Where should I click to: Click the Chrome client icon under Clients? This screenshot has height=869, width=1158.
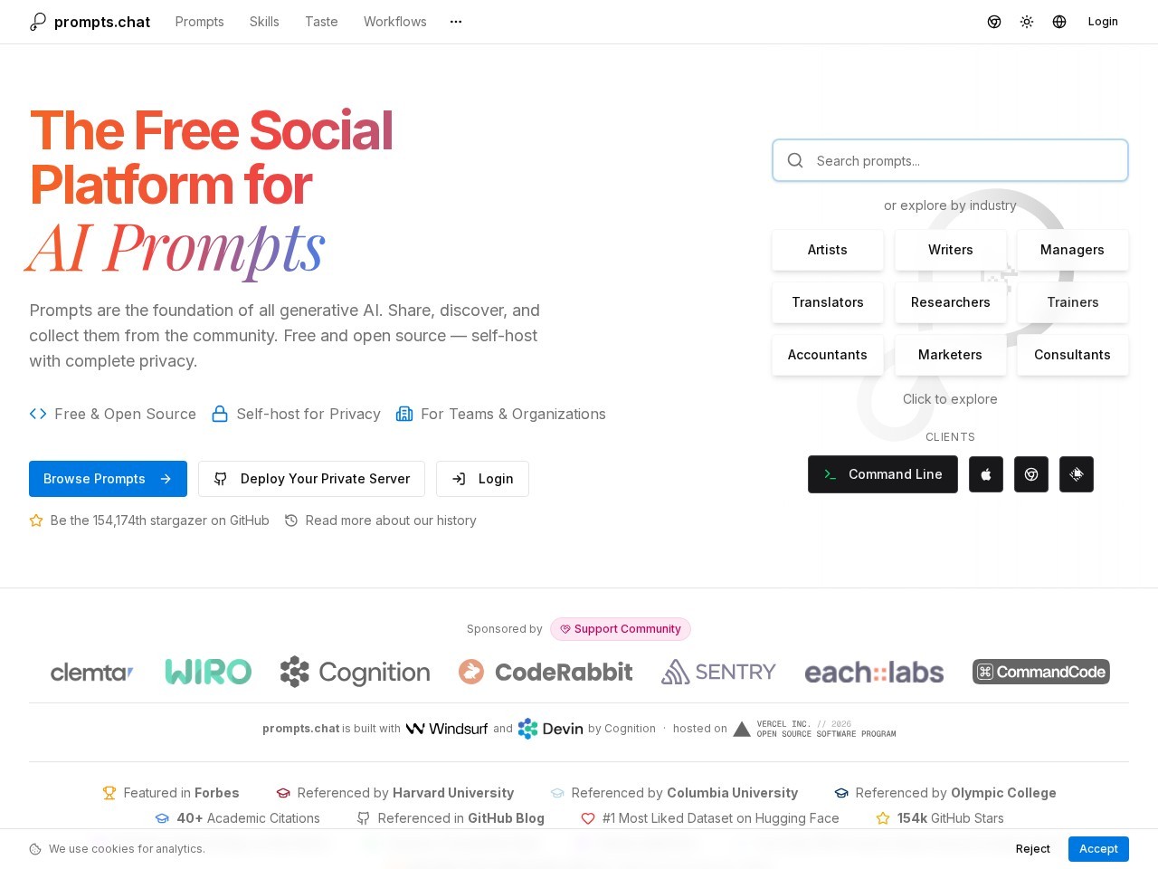(x=1031, y=474)
